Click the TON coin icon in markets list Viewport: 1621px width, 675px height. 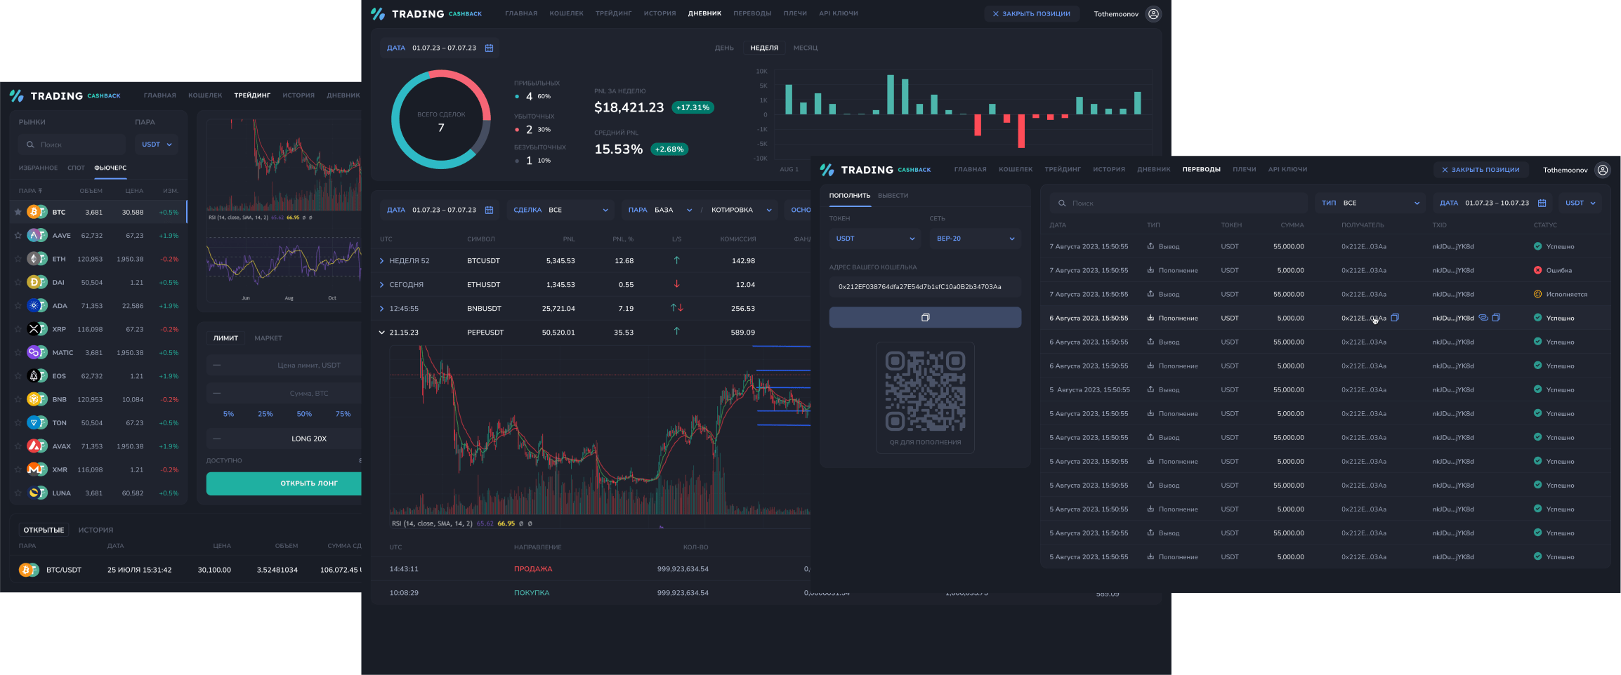pyautogui.click(x=37, y=422)
